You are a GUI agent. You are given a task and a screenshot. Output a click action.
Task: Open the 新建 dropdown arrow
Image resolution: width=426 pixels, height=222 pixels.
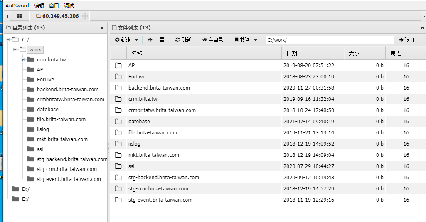click(x=137, y=40)
